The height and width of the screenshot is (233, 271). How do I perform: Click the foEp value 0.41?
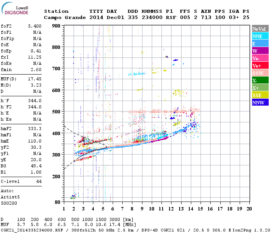(36, 51)
